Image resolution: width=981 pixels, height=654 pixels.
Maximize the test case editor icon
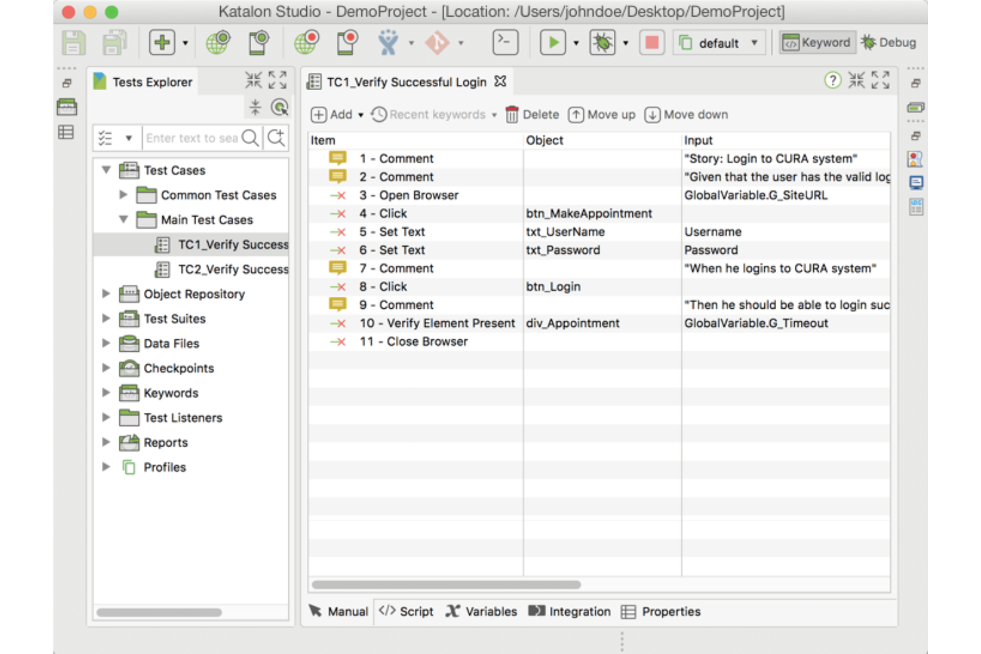coord(880,80)
